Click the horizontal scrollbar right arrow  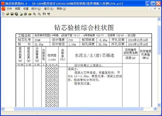pos(155,109)
